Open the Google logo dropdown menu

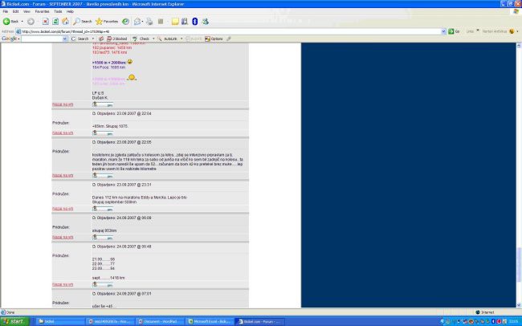pyautogui.click(x=18, y=39)
